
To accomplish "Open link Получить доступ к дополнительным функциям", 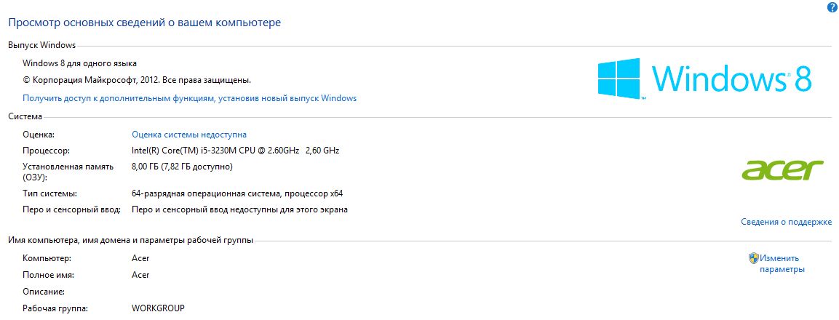I will point(189,98).
